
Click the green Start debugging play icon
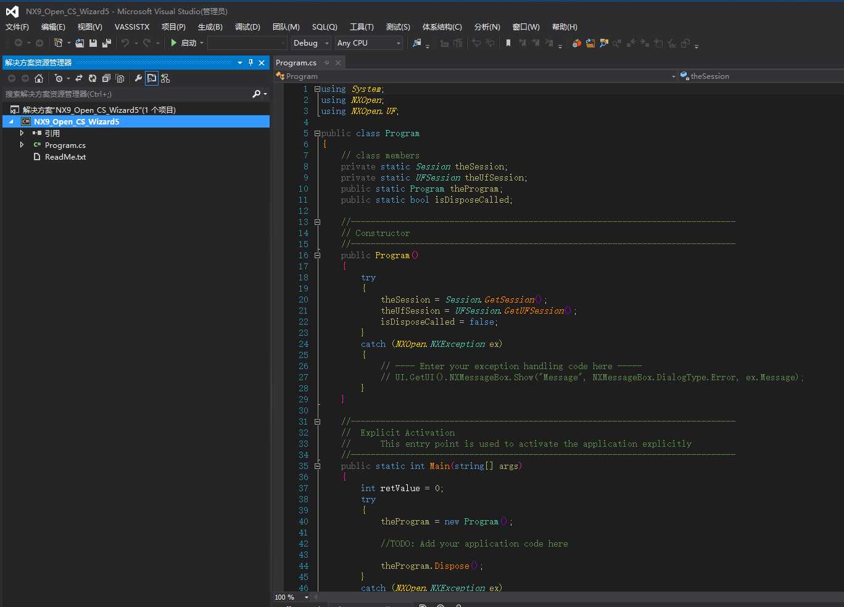174,43
